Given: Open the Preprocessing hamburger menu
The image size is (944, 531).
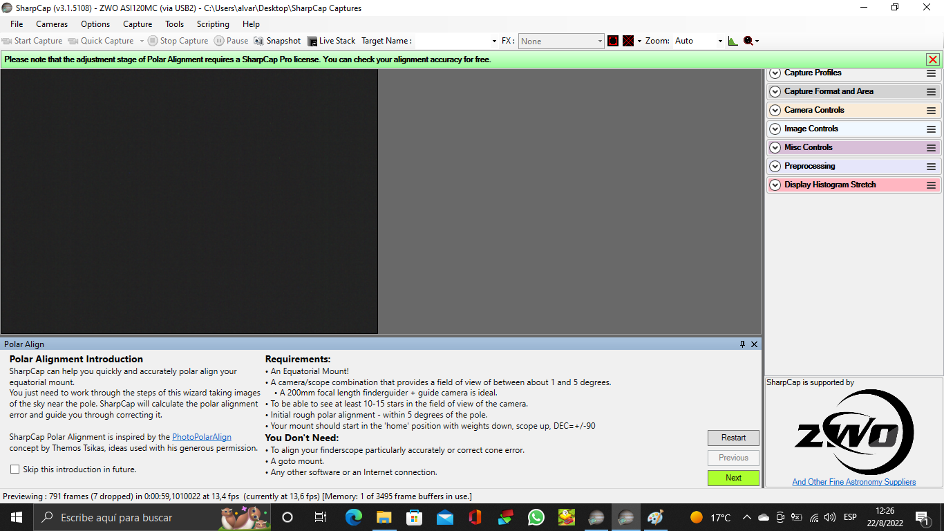Looking at the screenshot, I should [932, 167].
